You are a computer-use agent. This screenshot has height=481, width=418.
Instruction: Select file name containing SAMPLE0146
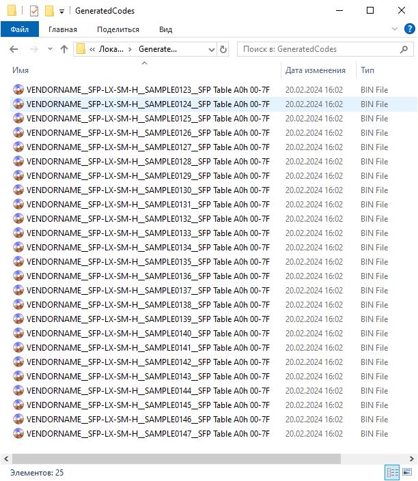pos(148,420)
